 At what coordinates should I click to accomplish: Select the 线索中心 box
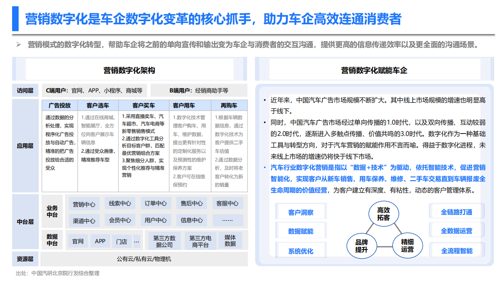coord(120,203)
